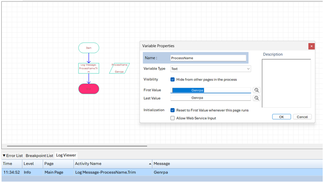Viewport: 324px width, 182px height.
Task: Select the pink End node
Action: [x=89, y=88]
